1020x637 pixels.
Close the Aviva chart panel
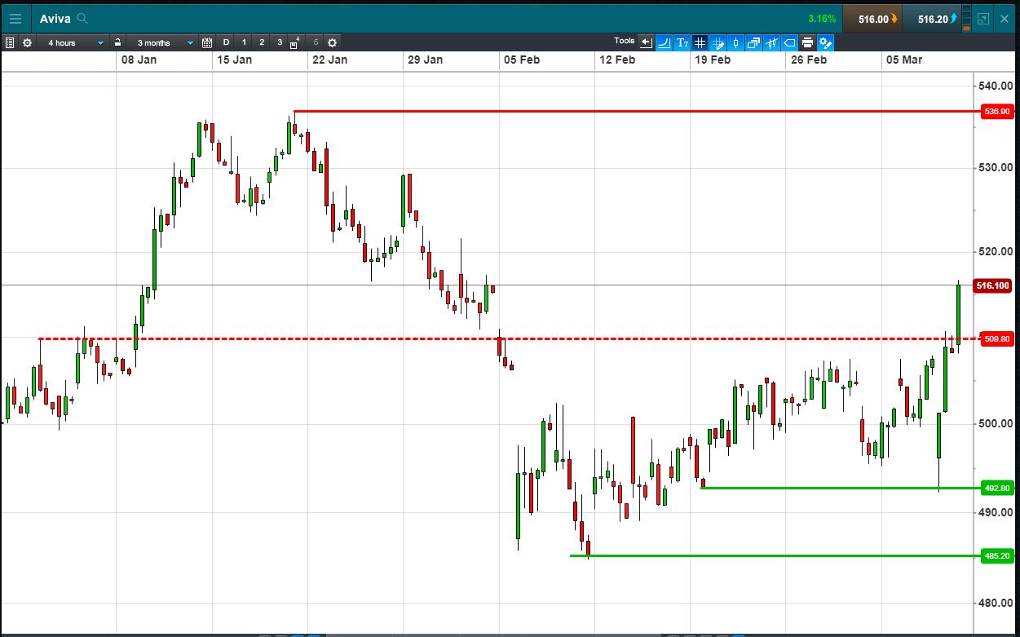[x=1004, y=19]
